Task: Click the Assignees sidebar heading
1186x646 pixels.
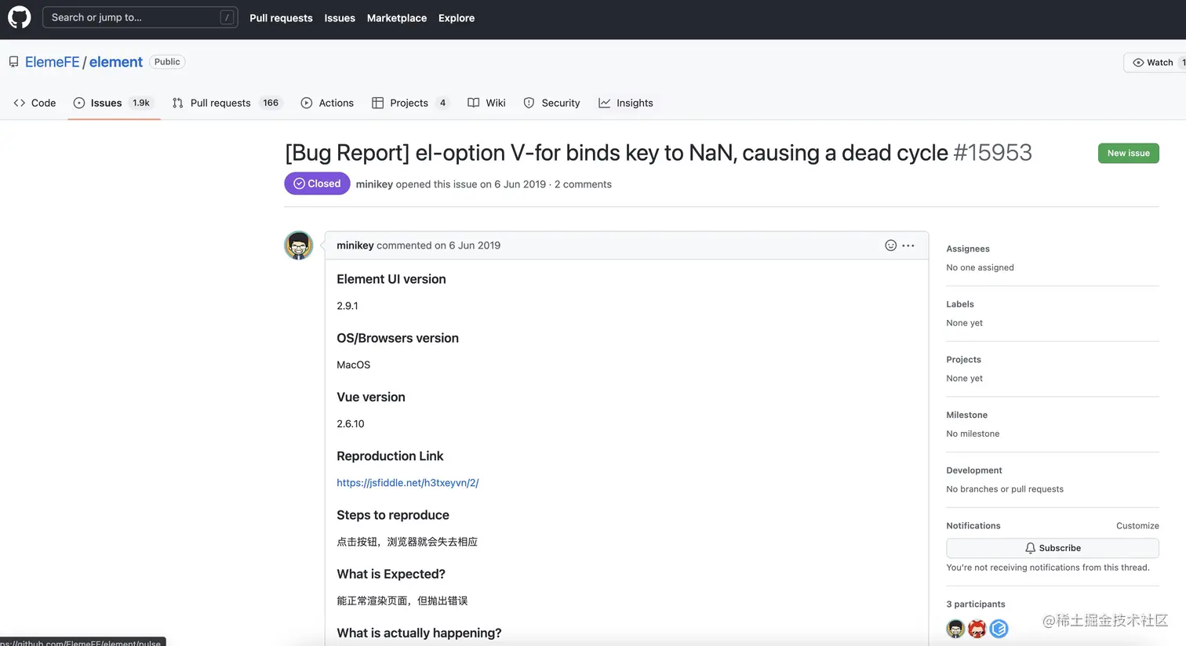Action: tap(968, 249)
